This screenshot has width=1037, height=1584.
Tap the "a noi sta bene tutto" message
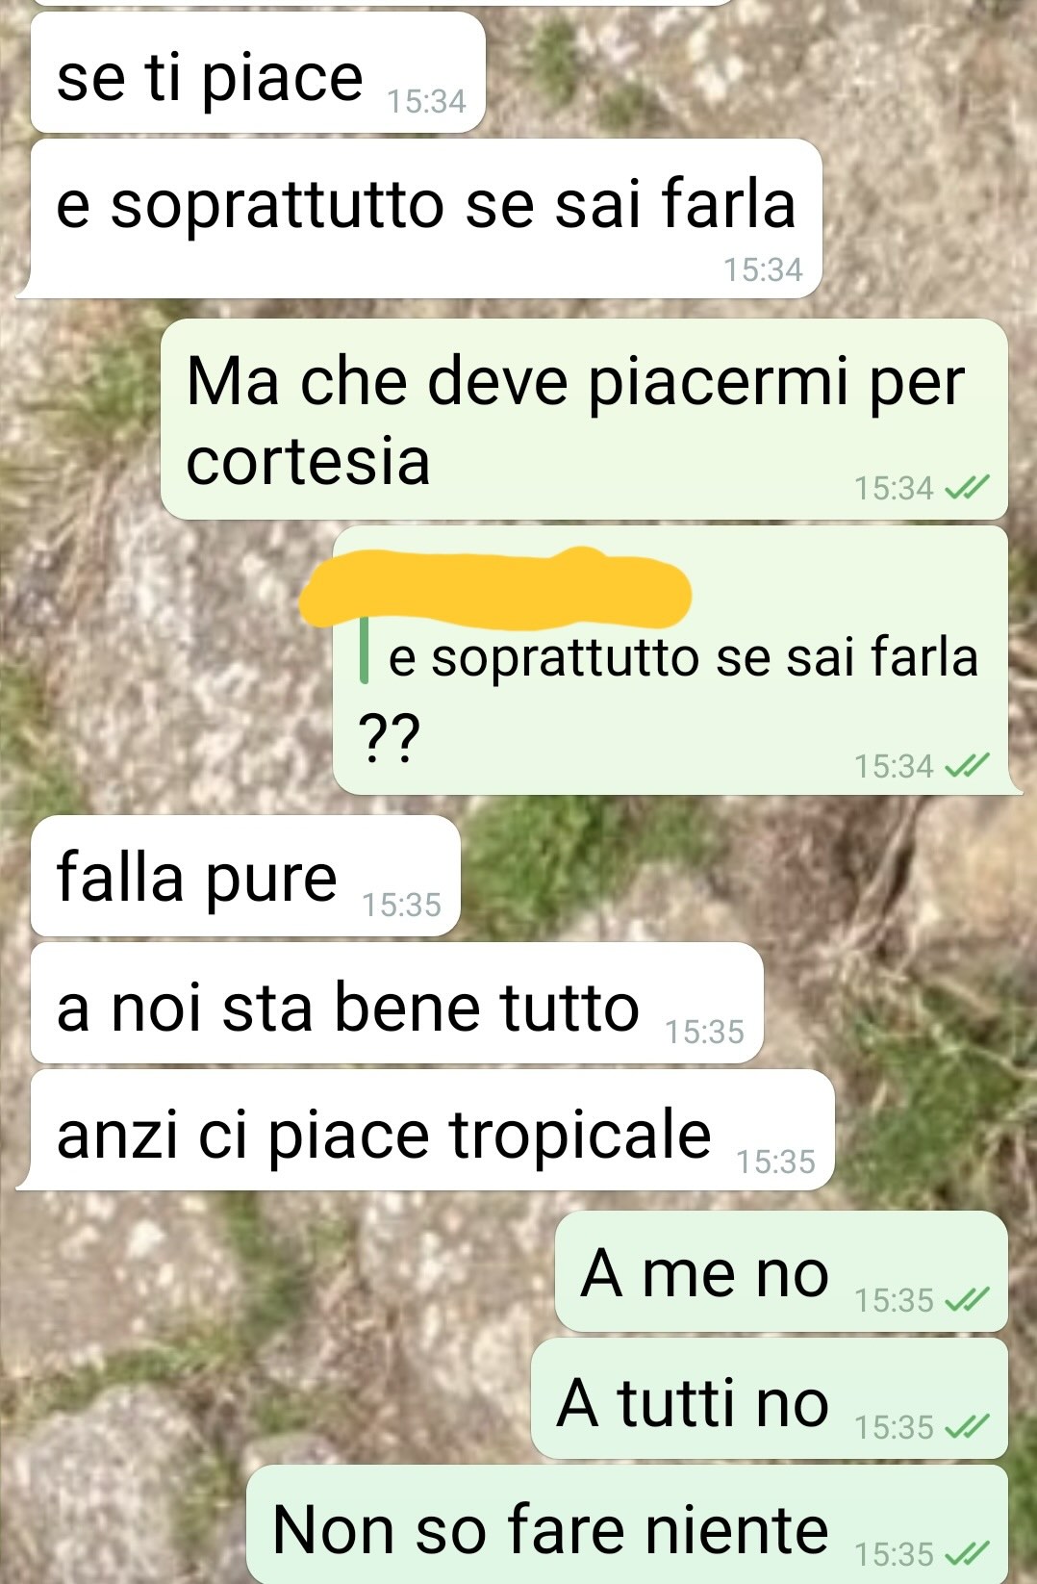(x=397, y=1003)
